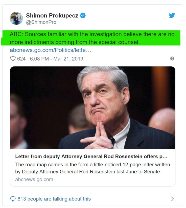Click the abcnews.go.com card domain
The image size is (186, 208).
[x=34, y=179]
